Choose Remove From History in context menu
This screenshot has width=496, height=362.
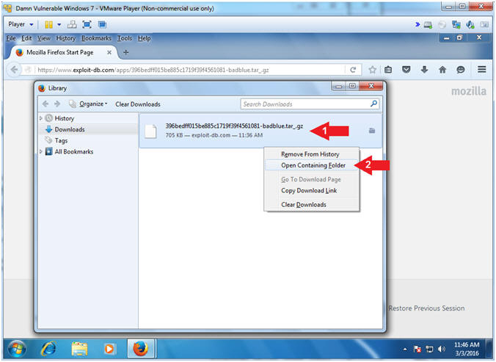(x=312, y=154)
